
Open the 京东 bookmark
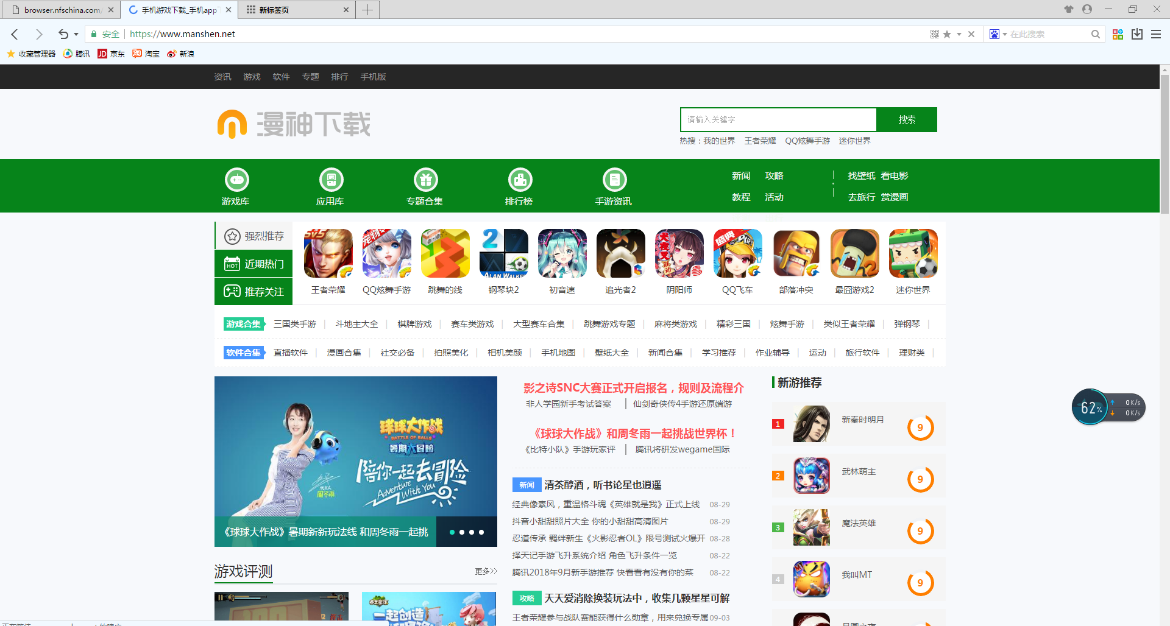click(111, 54)
